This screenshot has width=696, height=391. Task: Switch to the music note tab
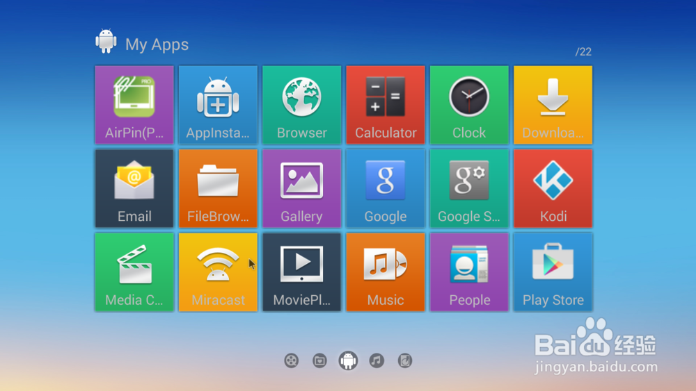click(x=377, y=361)
